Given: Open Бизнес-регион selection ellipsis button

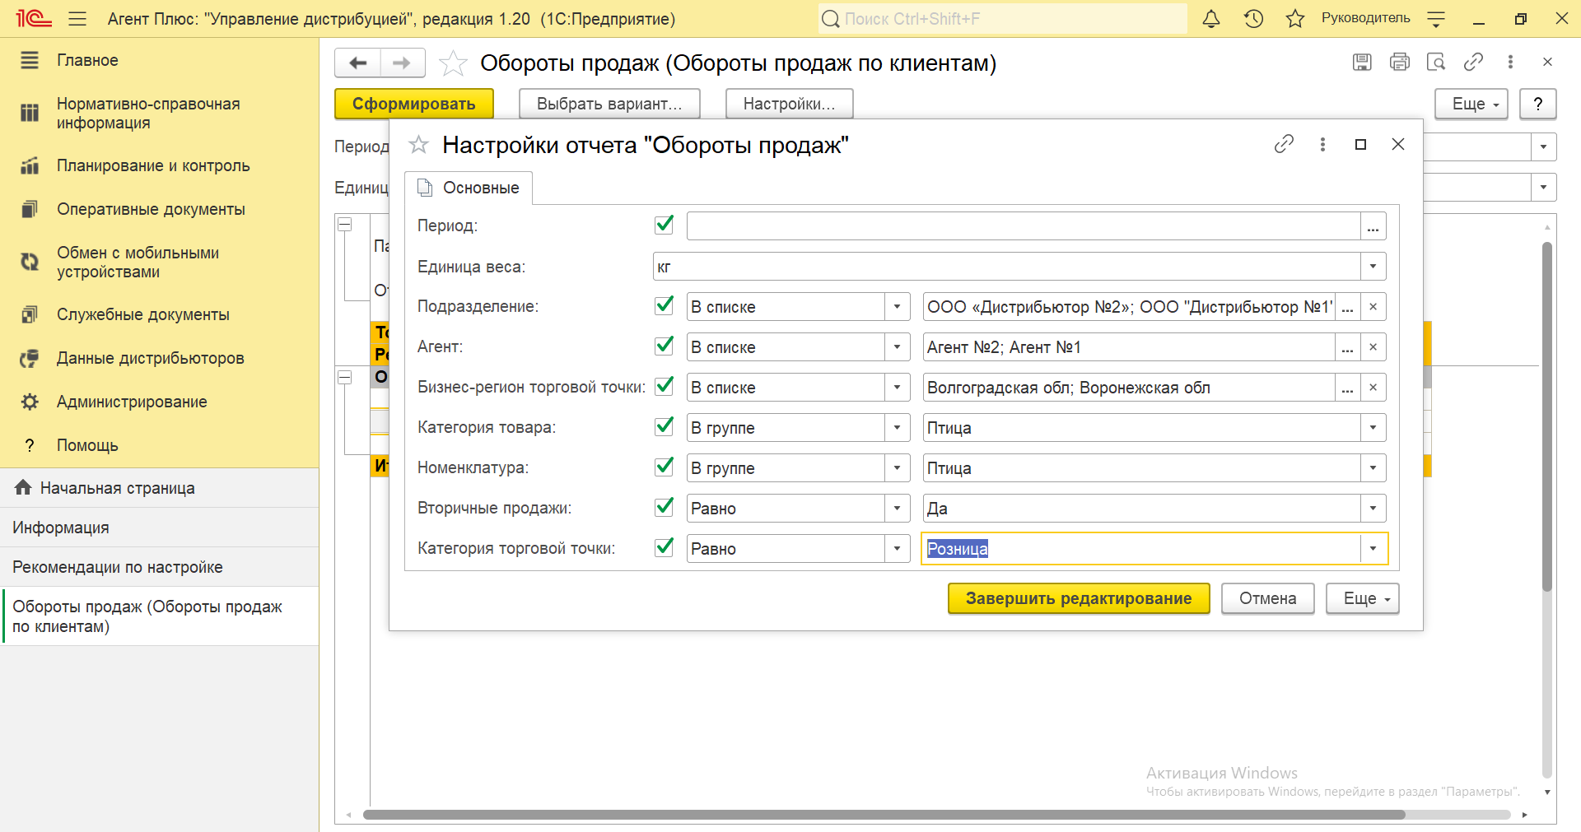Looking at the screenshot, I should point(1347,388).
